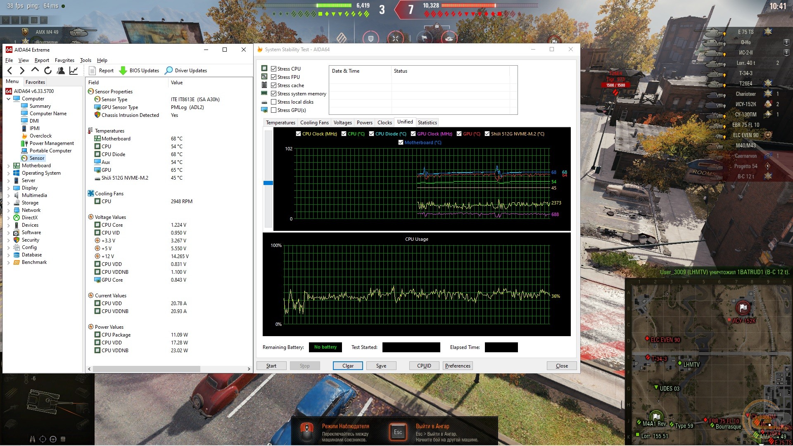Image resolution: width=793 pixels, height=446 pixels.
Task: Open the Tools menu
Action: [85, 60]
